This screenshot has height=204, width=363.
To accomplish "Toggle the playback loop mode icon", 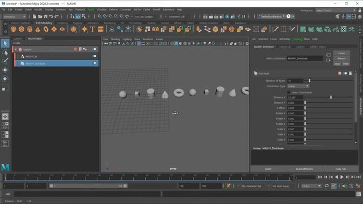I will coord(327,186).
